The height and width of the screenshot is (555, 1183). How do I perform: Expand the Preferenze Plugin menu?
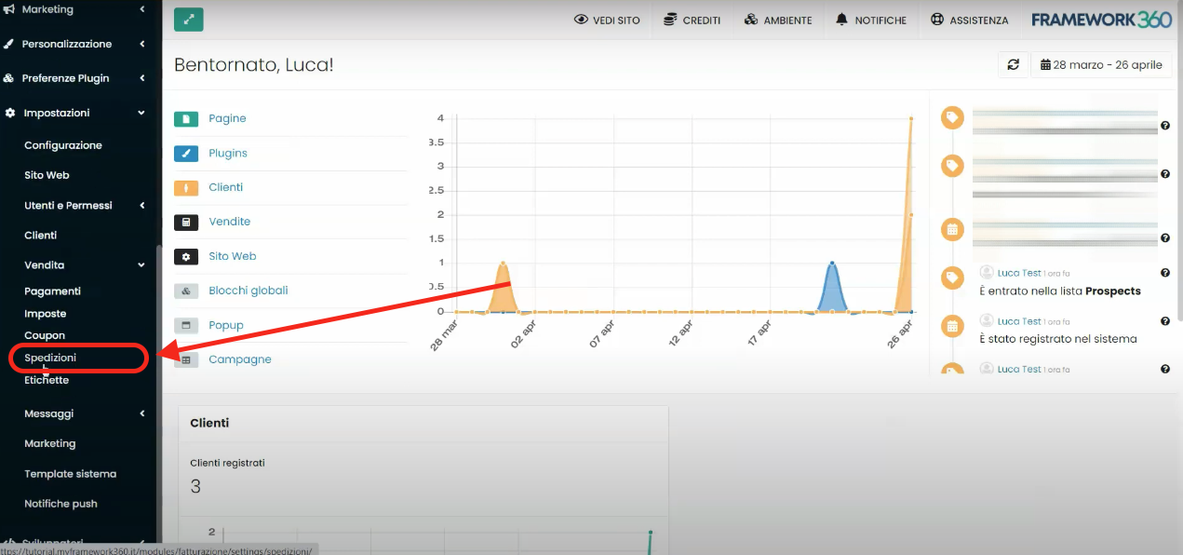point(141,78)
